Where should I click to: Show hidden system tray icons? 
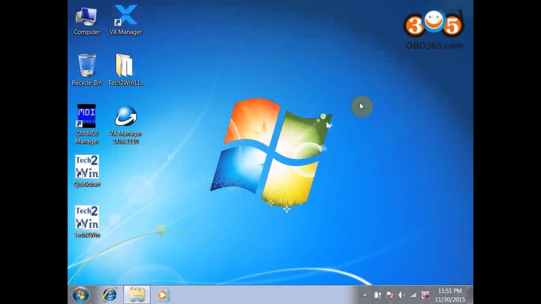pyautogui.click(x=365, y=295)
